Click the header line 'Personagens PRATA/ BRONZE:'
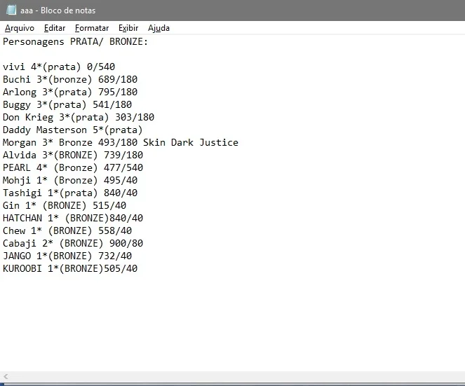Screen dimensions: 465x386 (75, 42)
